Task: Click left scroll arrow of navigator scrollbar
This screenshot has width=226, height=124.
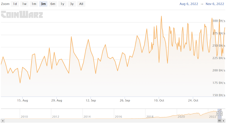Action: (x=3, y=120)
